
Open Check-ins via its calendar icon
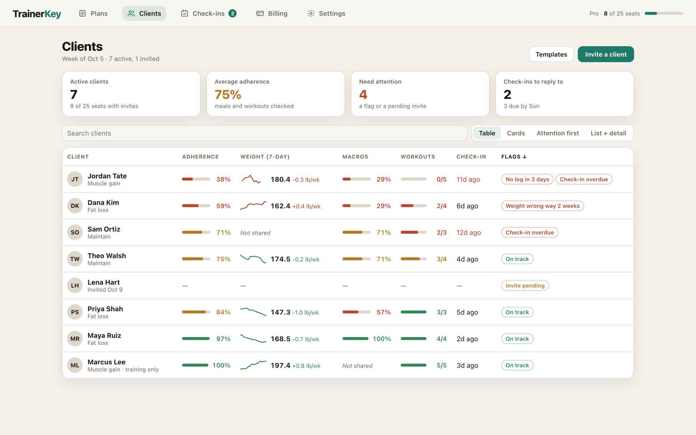point(185,14)
